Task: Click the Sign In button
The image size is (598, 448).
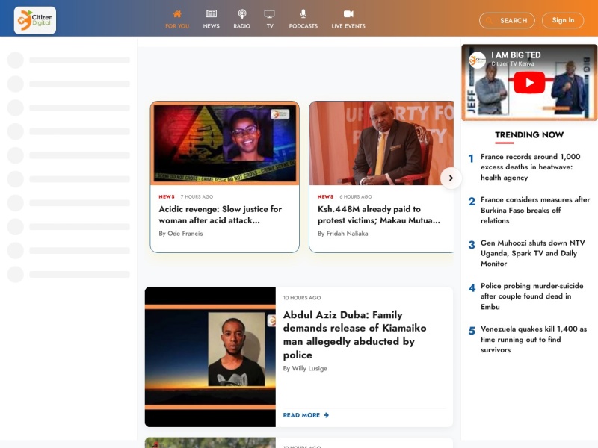Action: (563, 21)
